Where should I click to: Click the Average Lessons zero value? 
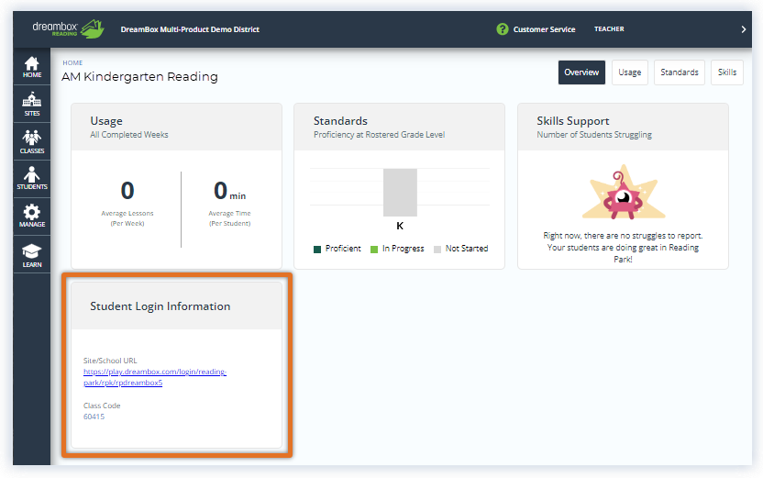[127, 190]
